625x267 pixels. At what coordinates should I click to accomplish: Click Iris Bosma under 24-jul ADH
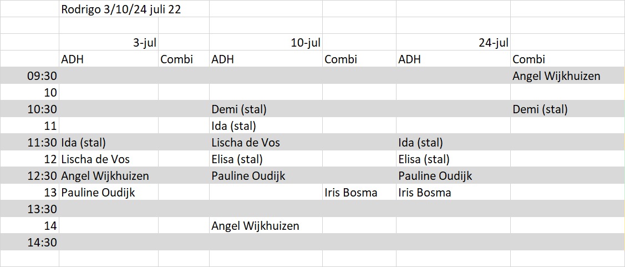(x=424, y=193)
